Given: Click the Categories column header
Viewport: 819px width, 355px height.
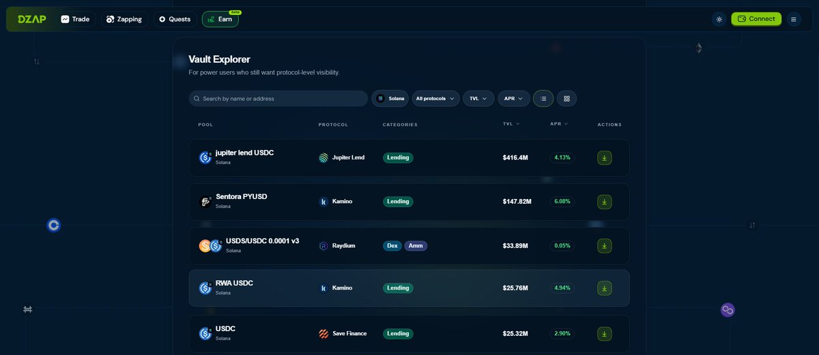Looking at the screenshot, I should [400, 125].
